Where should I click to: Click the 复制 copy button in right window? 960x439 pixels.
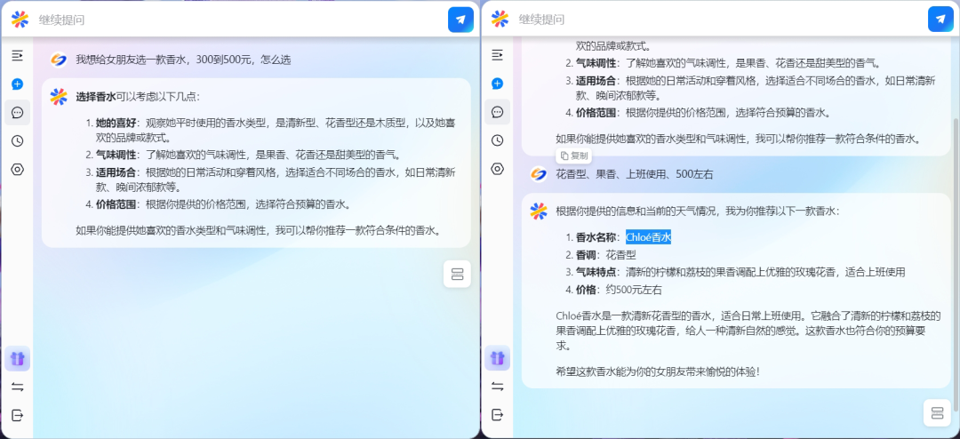click(x=573, y=156)
